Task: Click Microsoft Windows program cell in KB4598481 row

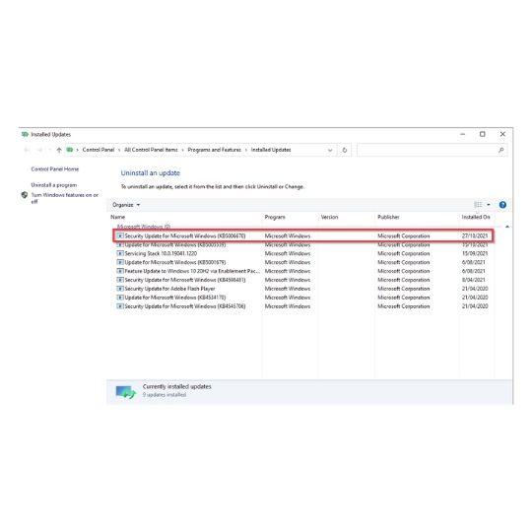Action: click(288, 280)
